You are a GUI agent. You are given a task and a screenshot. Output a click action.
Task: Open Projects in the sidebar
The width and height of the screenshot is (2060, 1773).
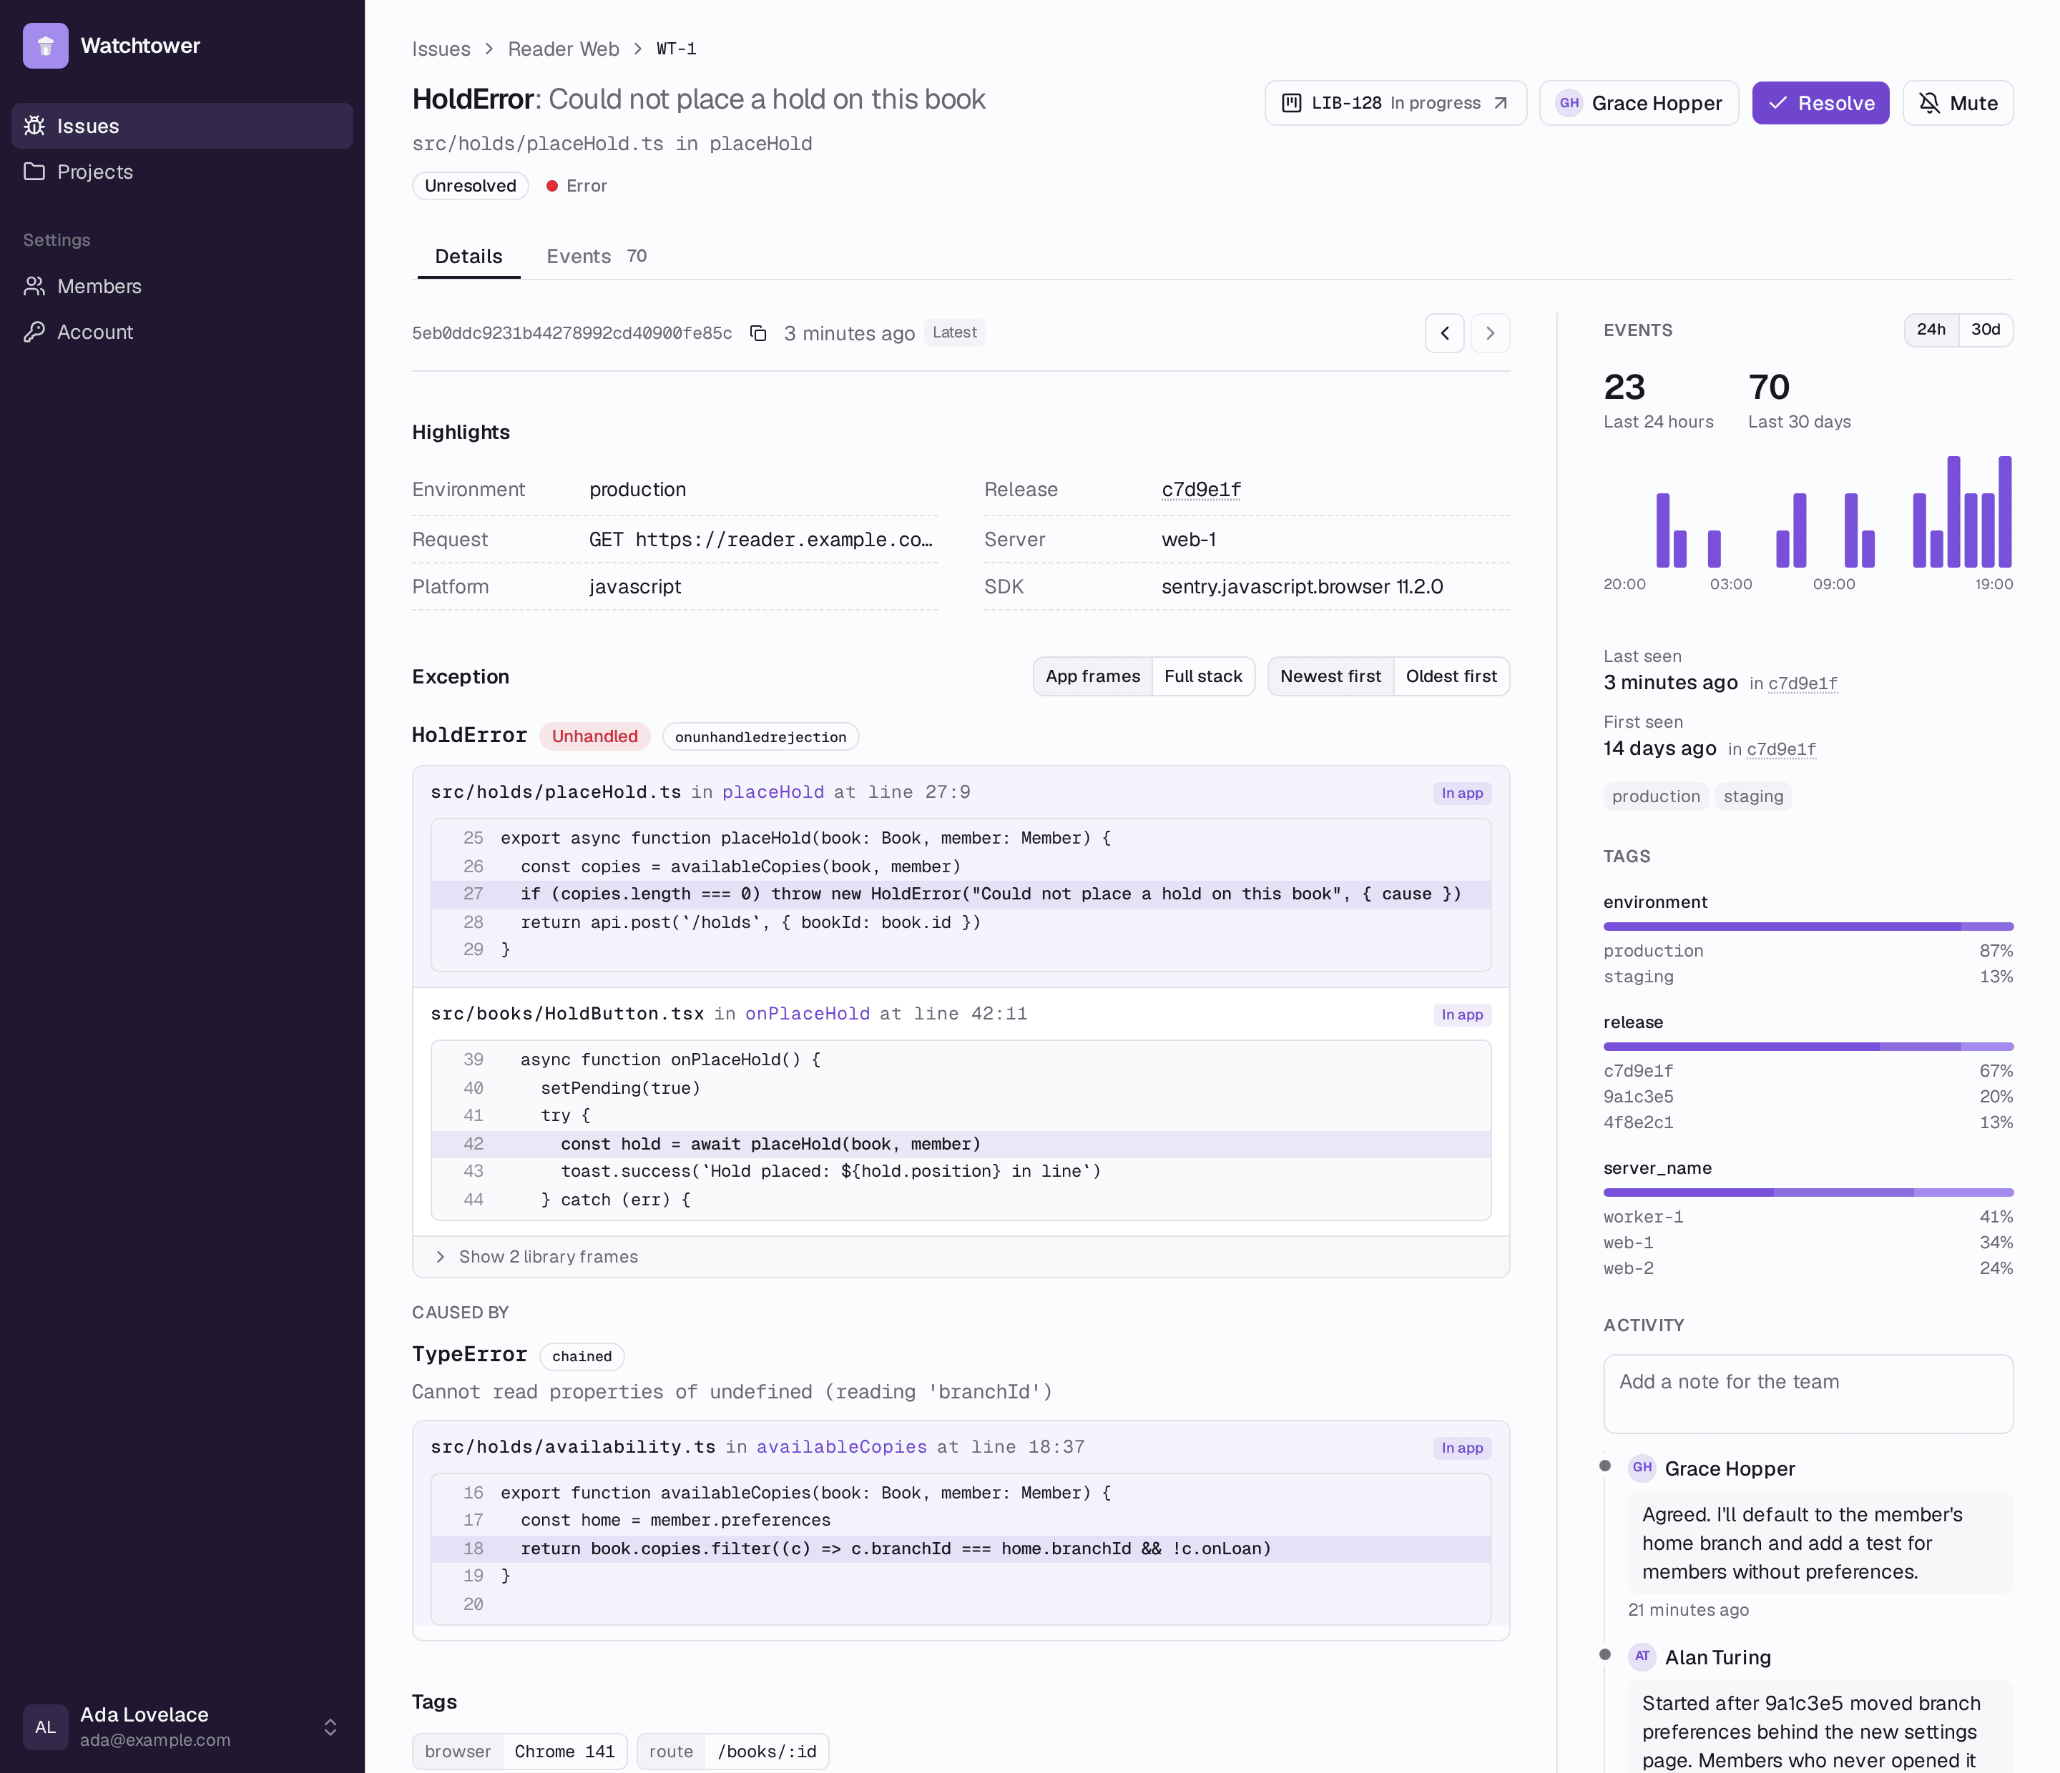[182, 172]
